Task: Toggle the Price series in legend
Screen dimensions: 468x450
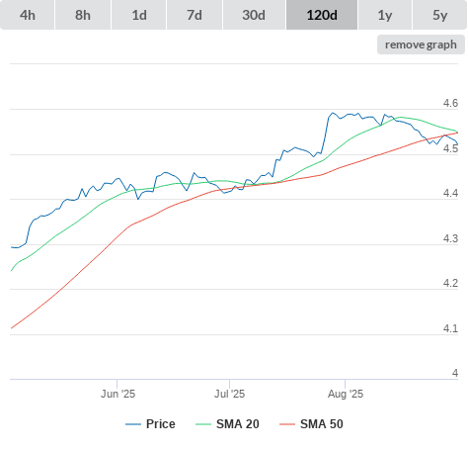Action: (x=150, y=424)
